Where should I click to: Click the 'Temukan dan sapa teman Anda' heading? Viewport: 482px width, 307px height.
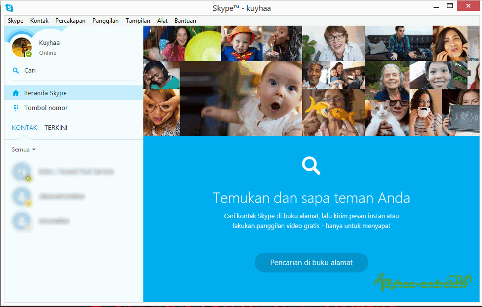[x=311, y=198]
